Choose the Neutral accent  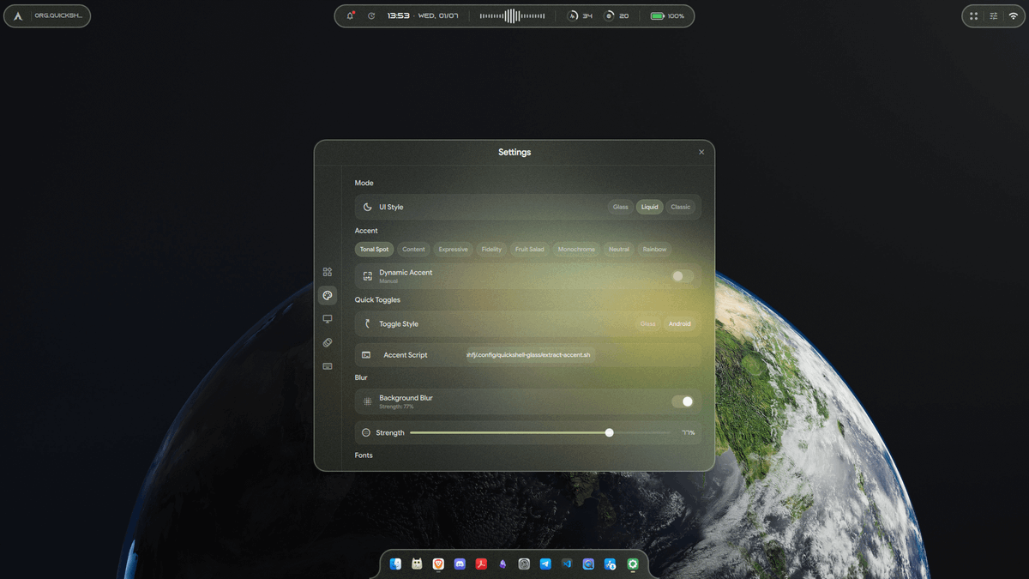click(x=619, y=250)
